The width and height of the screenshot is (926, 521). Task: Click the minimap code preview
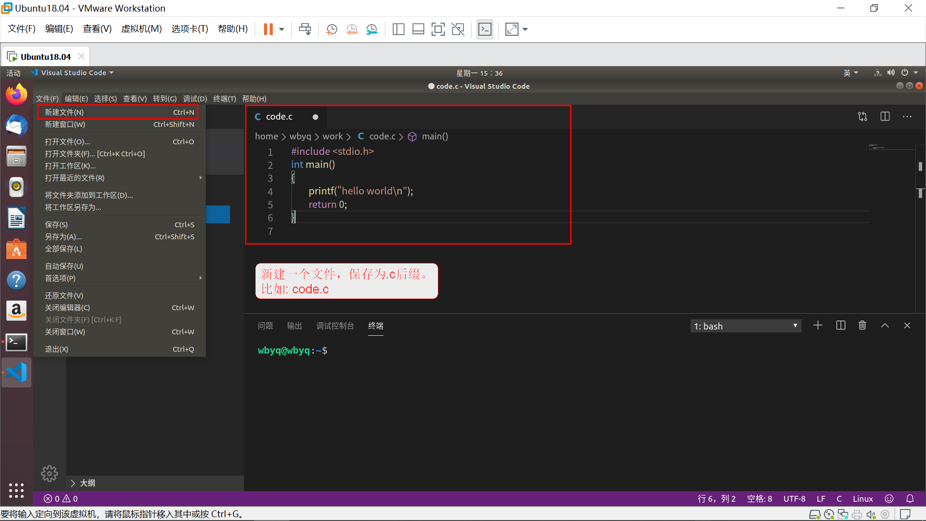[877, 147]
